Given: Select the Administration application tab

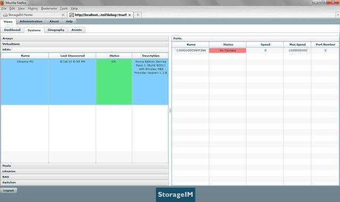Looking at the screenshot, I should coord(31,21).
